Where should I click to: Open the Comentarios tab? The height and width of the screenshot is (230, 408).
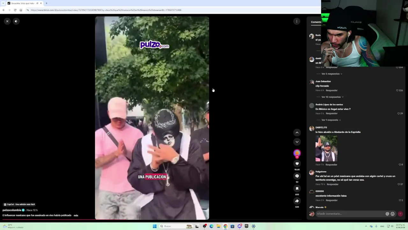[x=316, y=22]
